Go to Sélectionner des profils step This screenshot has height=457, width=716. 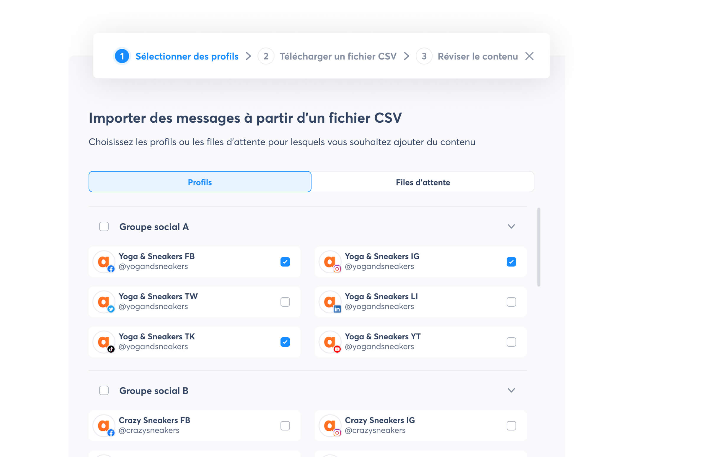point(187,56)
